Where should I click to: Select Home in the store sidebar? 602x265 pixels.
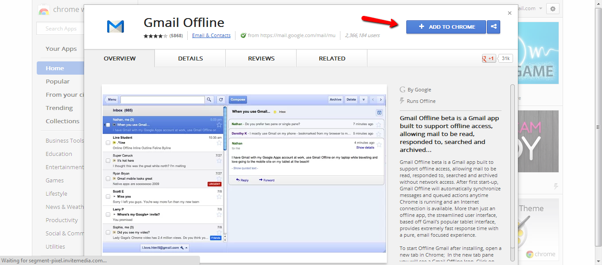pyautogui.click(x=60, y=68)
